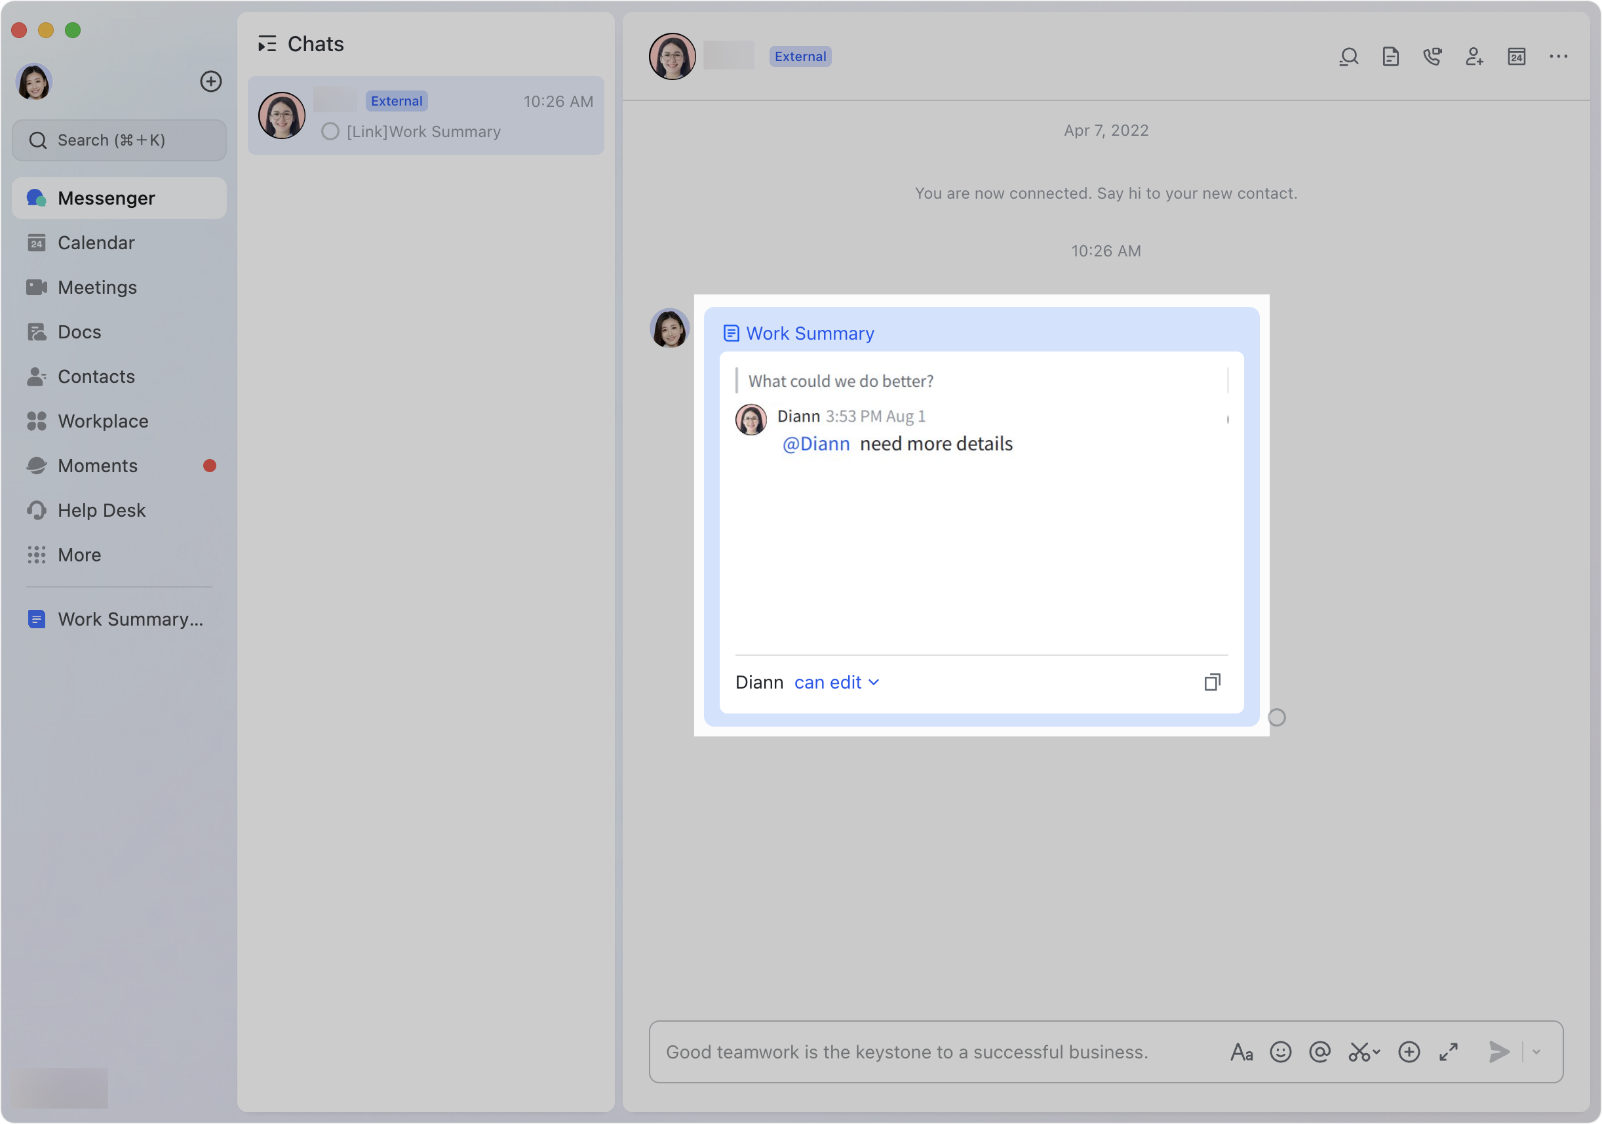
Task: Click the Aa text formatting icon
Action: 1241,1052
